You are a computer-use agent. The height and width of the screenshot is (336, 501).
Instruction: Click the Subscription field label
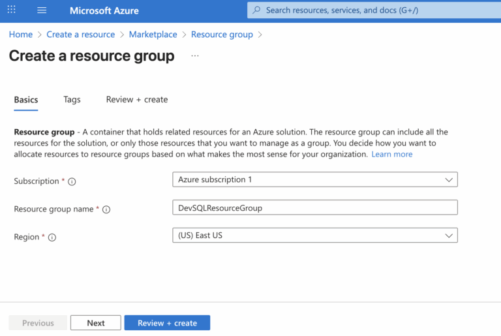point(37,181)
